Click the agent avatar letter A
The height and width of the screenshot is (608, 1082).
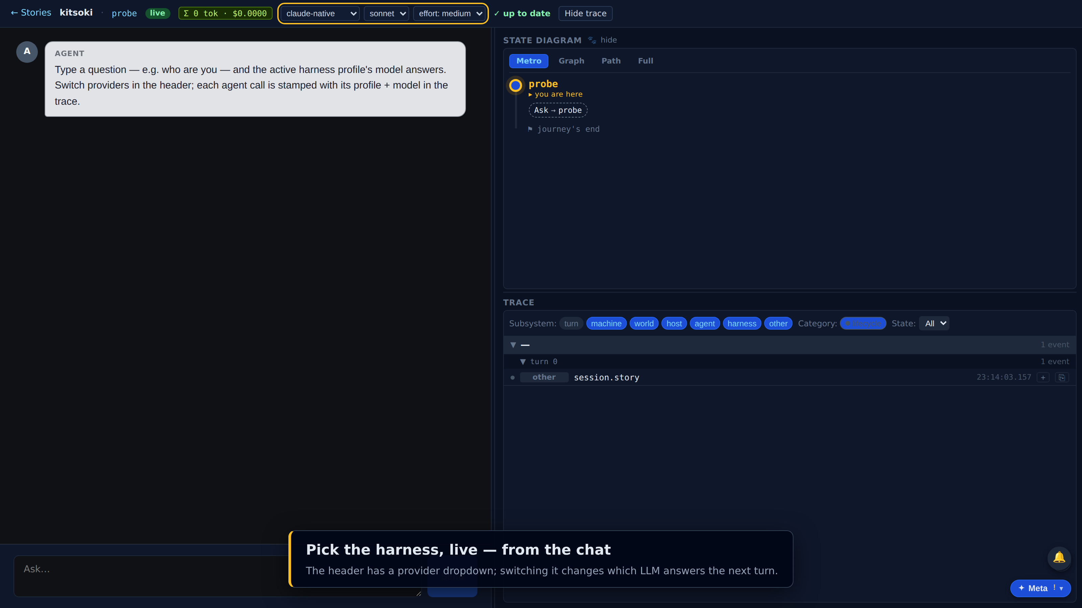pyautogui.click(x=27, y=52)
